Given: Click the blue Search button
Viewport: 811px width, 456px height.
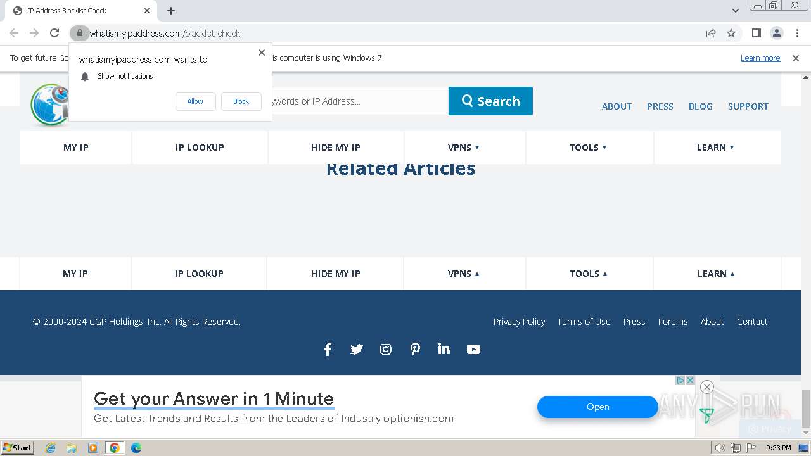Looking at the screenshot, I should coord(490,101).
